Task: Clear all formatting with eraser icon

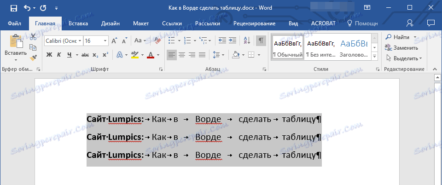Action: point(157,41)
